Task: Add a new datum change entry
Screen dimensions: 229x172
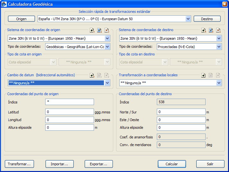Action: (92, 76)
